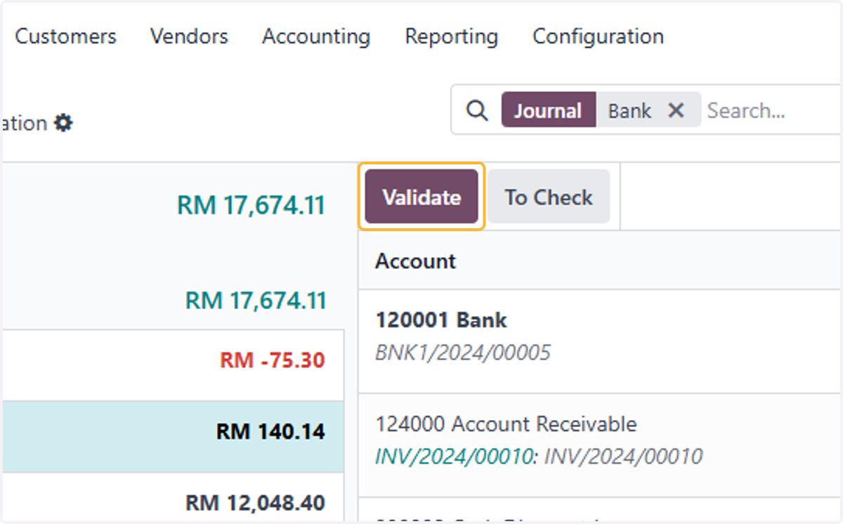
Task: Select the RM -75.30 statement line
Action: click(172, 364)
